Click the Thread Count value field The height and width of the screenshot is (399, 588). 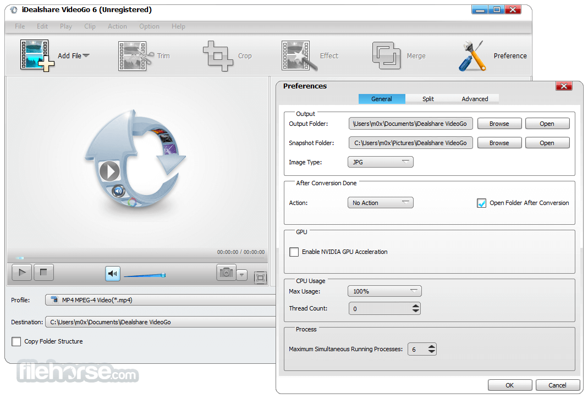[x=380, y=309]
